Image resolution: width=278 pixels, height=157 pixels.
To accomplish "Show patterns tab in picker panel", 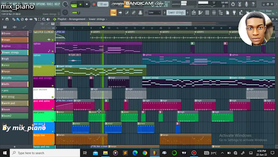I will pos(5,27).
